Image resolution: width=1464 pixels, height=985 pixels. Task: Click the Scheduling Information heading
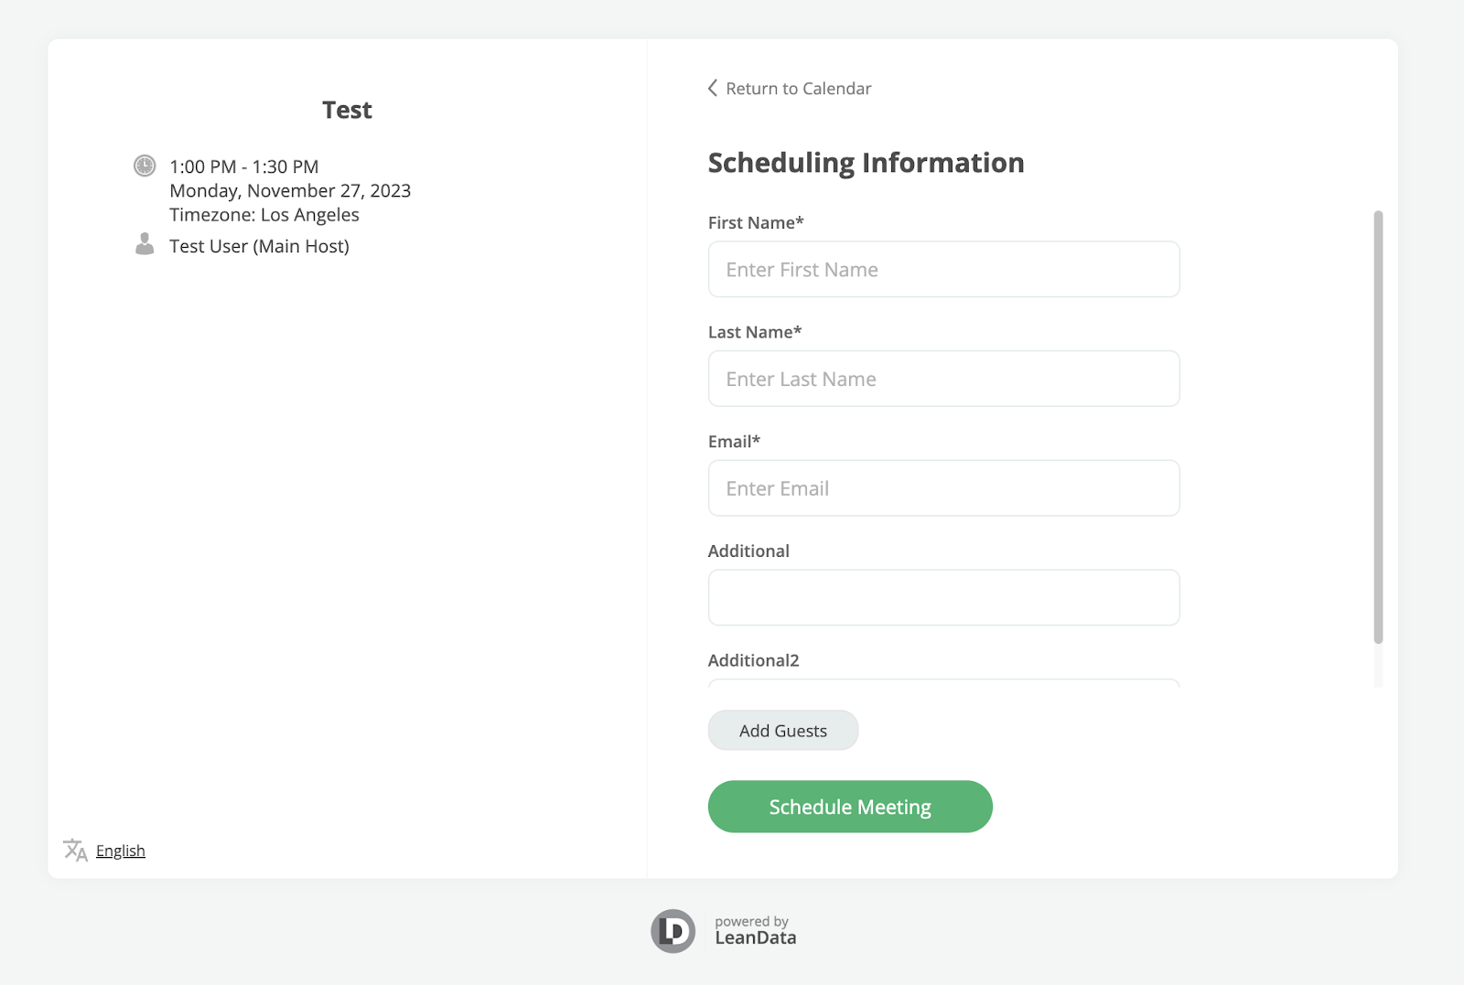pyautogui.click(x=866, y=163)
